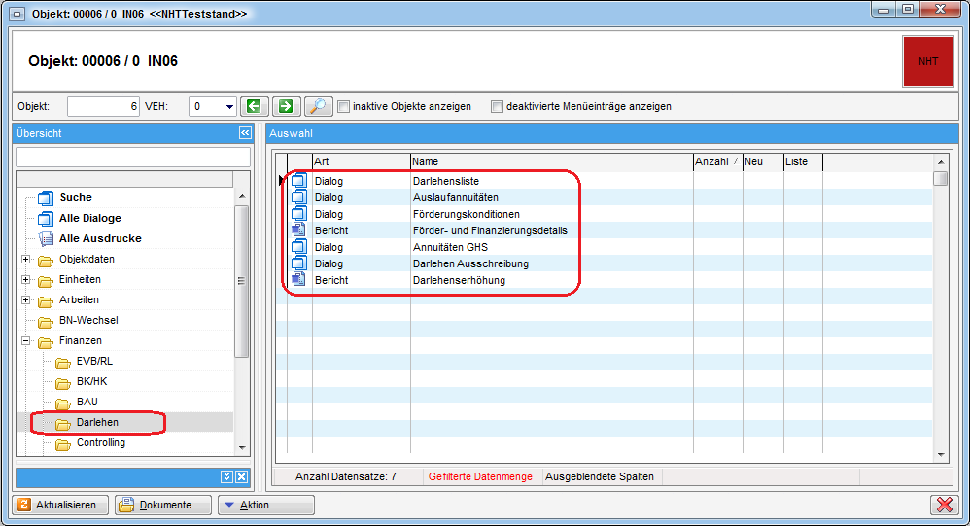Image resolution: width=970 pixels, height=526 pixels.
Task: Click the green next object arrow
Action: (x=286, y=106)
